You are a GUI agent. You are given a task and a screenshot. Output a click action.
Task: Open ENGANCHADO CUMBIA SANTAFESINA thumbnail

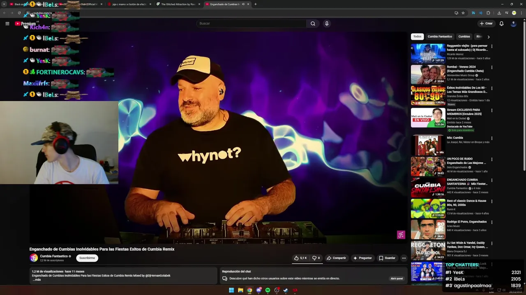click(428, 187)
